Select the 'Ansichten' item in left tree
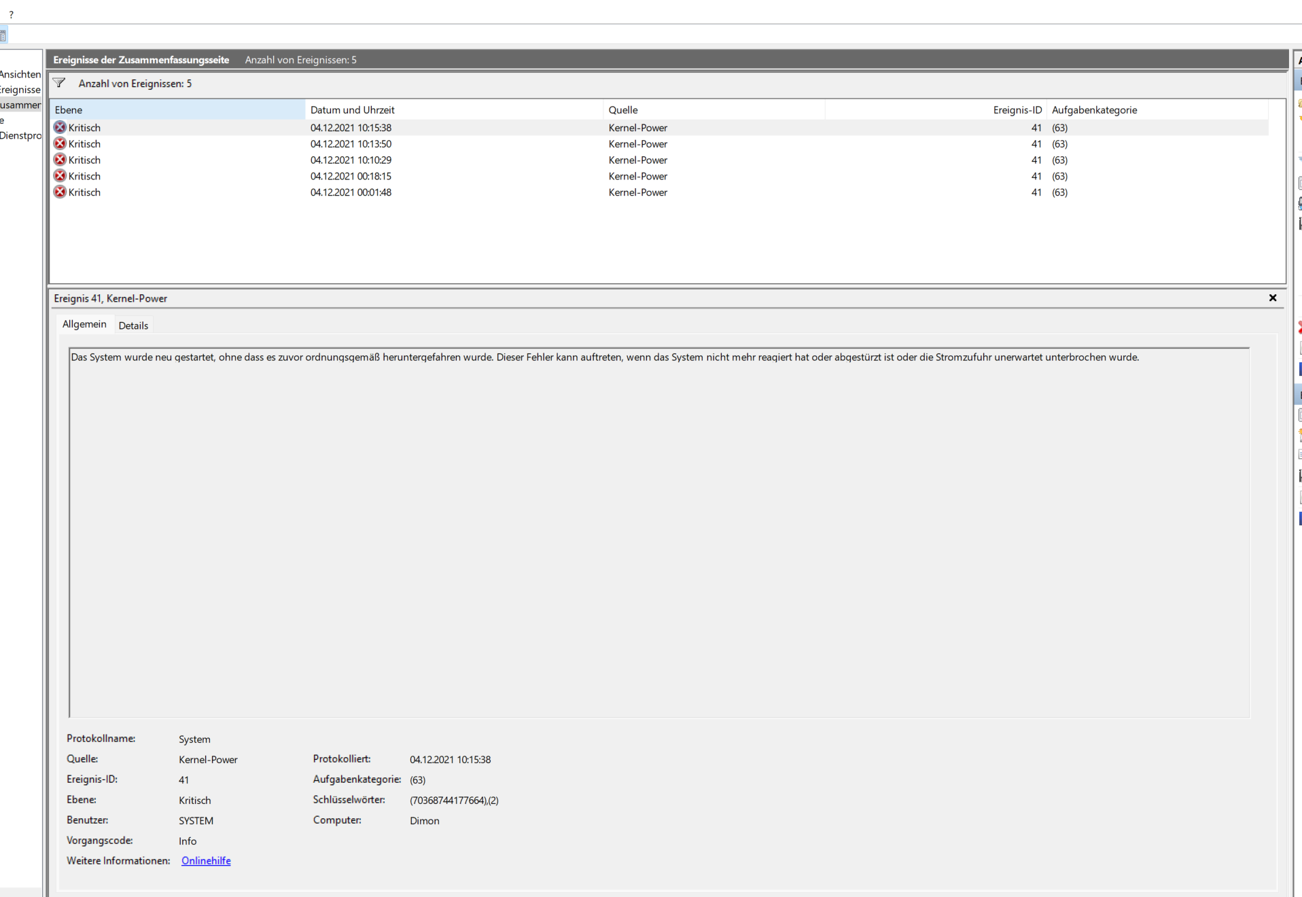 coord(20,74)
